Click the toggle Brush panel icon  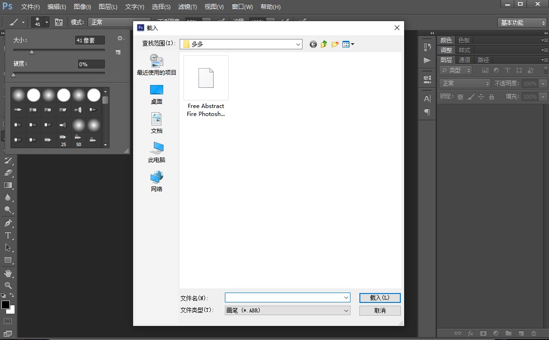(59, 22)
